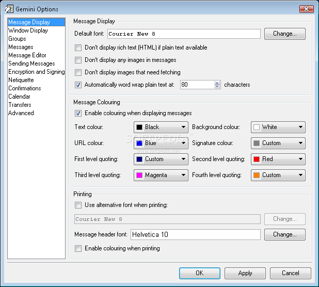Screen dimensions: 319x287
Task: Open Transfers settings
Action: click(x=36, y=105)
